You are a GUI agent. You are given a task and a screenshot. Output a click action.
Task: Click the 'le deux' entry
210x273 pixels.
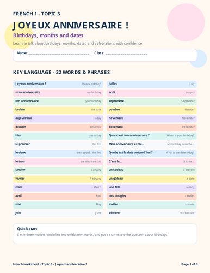click(58, 153)
